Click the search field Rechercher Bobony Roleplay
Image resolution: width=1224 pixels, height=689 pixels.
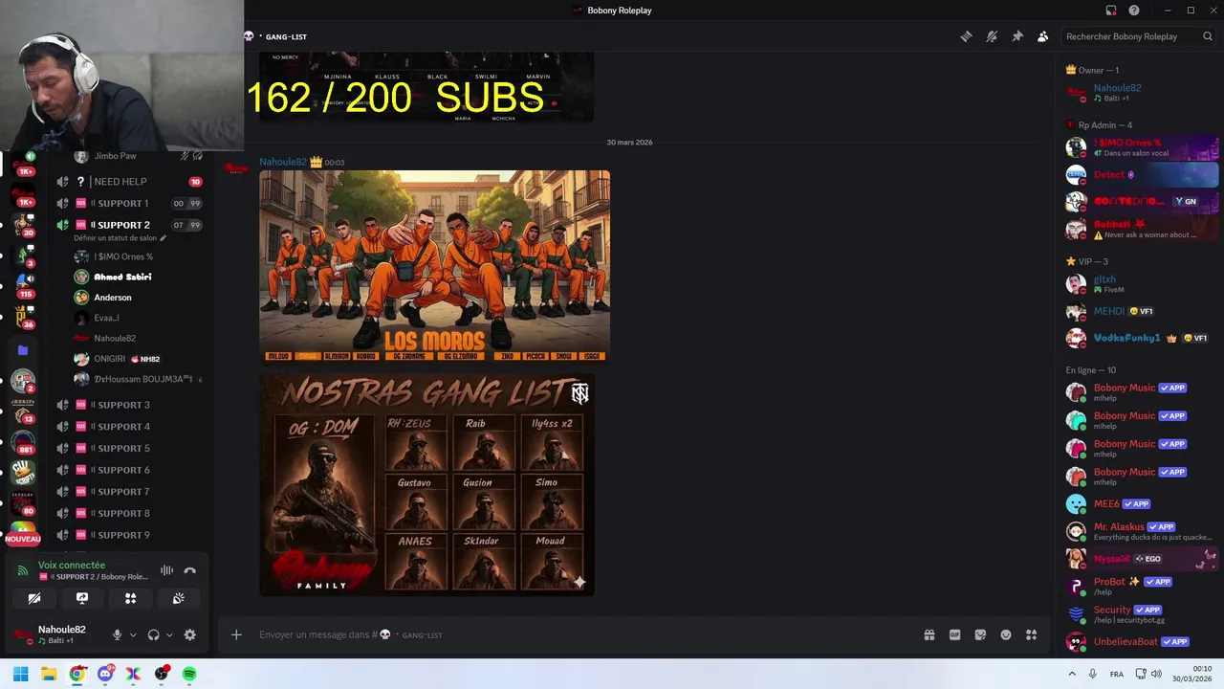tap(1138, 36)
